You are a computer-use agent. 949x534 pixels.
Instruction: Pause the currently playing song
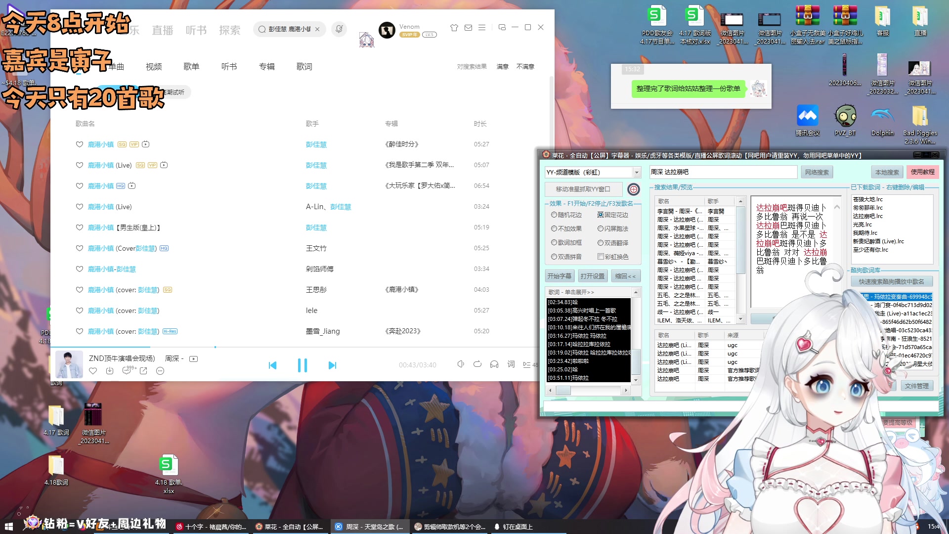click(302, 365)
